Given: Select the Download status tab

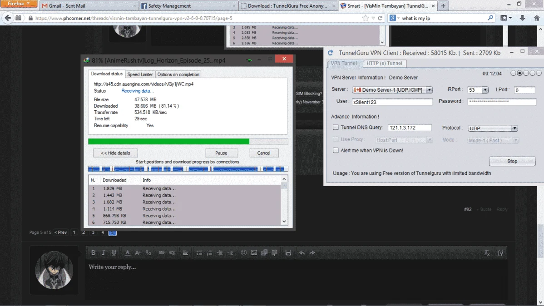Looking at the screenshot, I should [107, 74].
